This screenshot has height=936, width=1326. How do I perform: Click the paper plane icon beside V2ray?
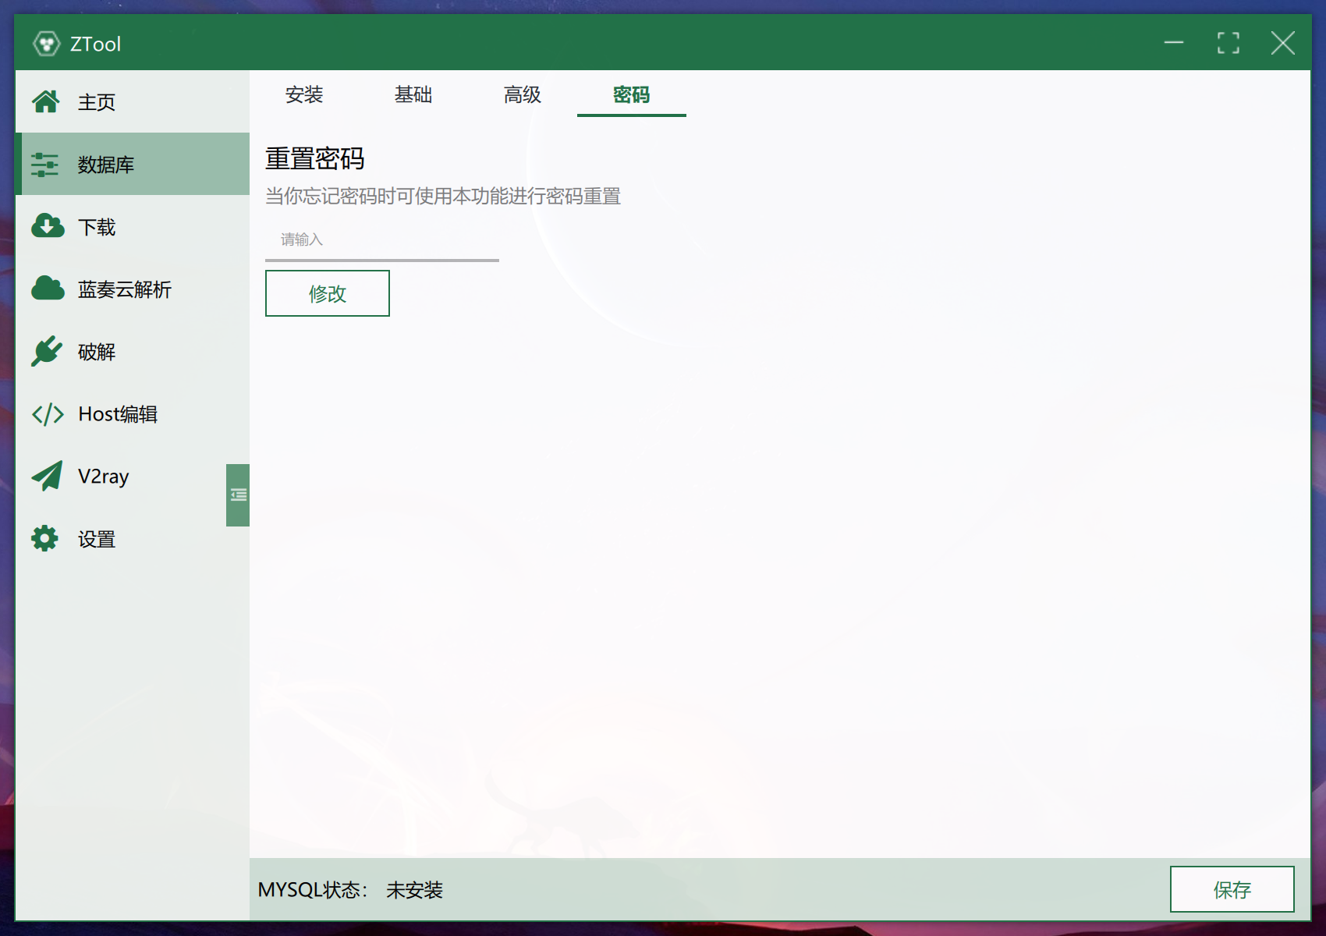pos(47,476)
